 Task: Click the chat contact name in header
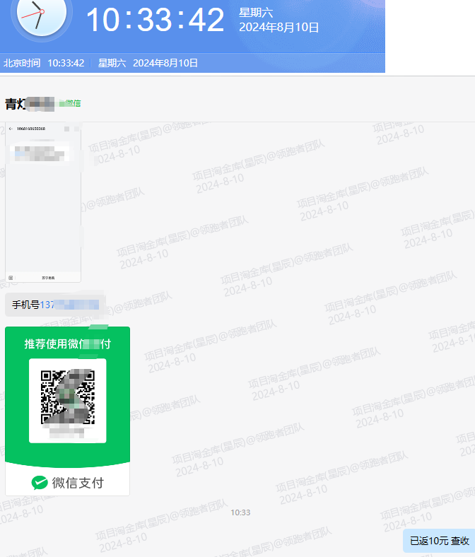coord(30,104)
